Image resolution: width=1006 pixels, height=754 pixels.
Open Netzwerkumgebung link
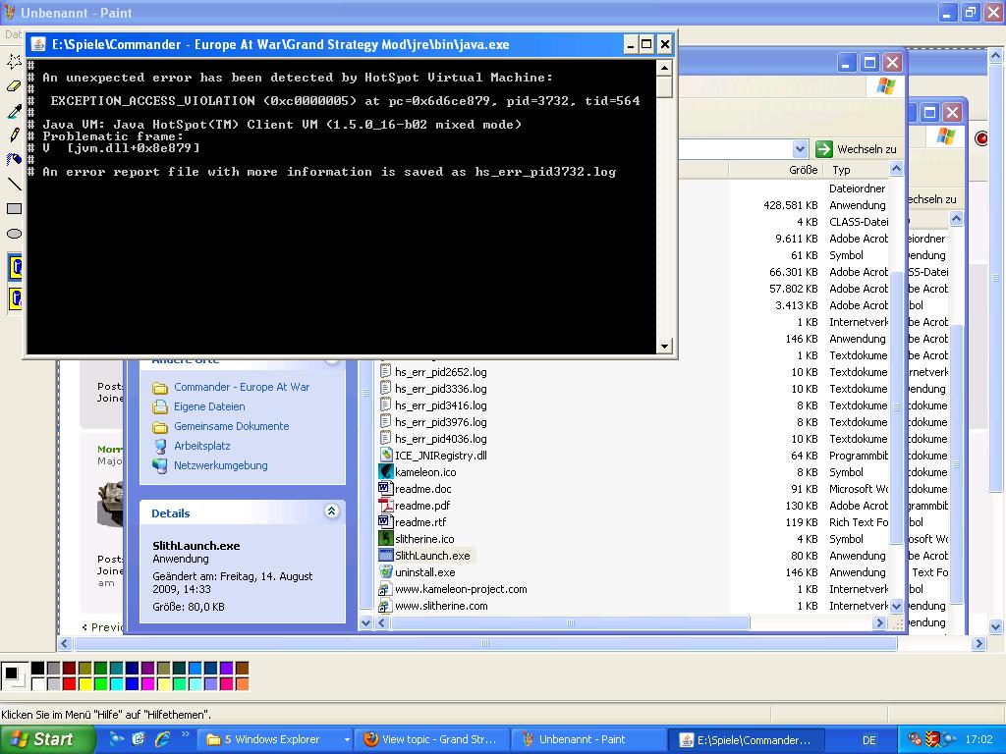220,465
